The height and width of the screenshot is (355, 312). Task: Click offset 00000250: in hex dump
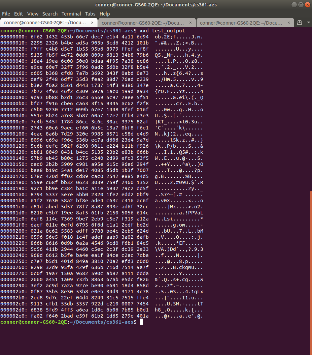[x=14, y=262]
